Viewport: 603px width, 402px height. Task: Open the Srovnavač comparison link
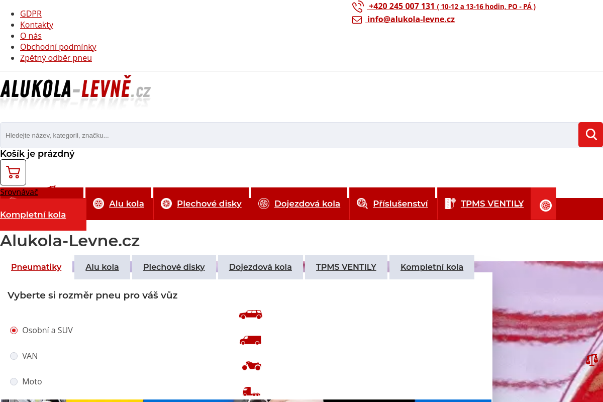click(19, 192)
